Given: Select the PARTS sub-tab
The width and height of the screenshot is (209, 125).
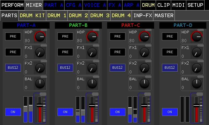Looking at the screenshot, I should pyautogui.click(x=9, y=16).
